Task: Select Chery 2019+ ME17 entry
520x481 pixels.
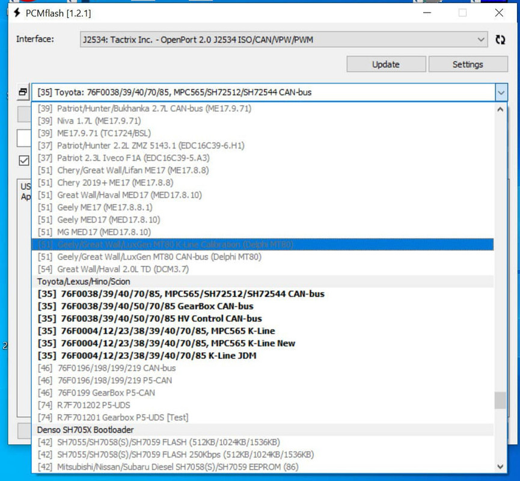Action: click(x=262, y=182)
